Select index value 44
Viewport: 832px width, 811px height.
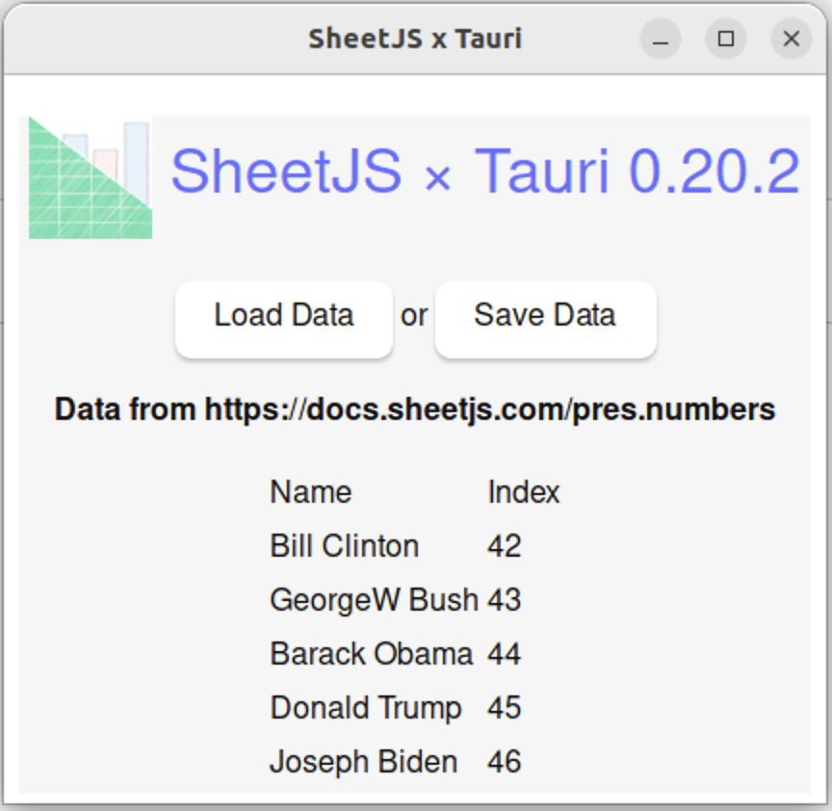504,654
